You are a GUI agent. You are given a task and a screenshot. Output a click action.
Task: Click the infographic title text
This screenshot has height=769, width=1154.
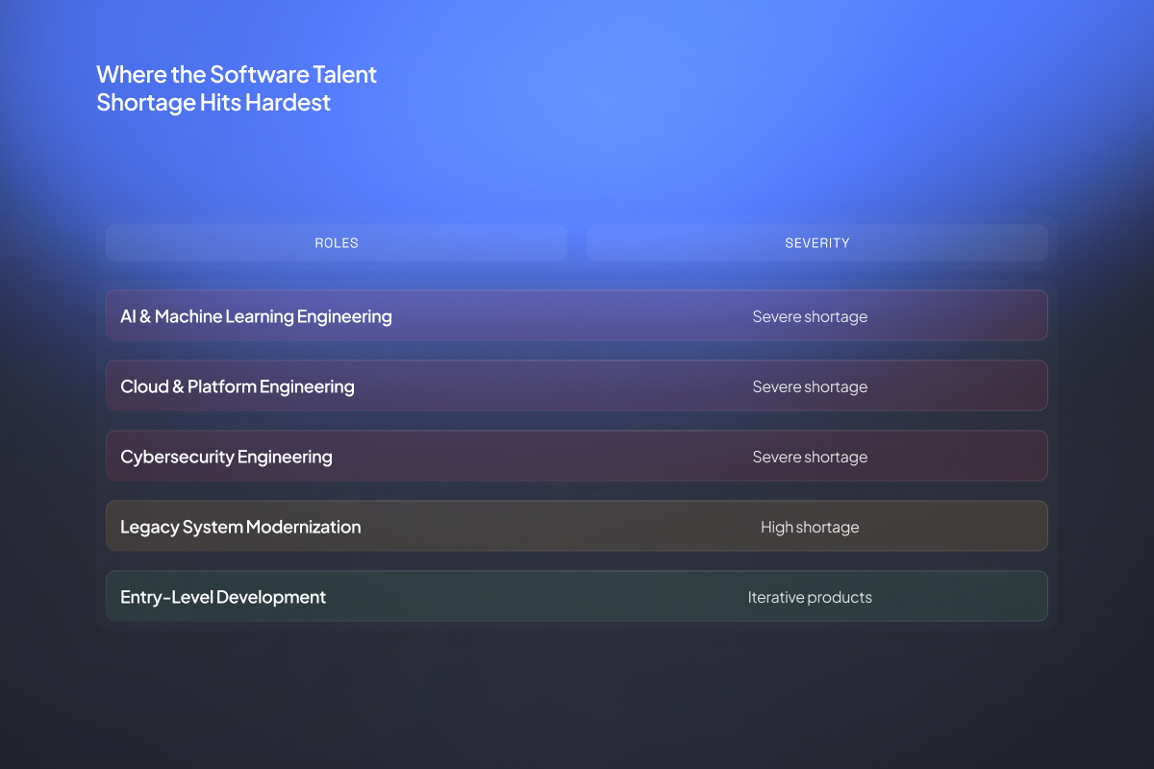coord(236,87)
